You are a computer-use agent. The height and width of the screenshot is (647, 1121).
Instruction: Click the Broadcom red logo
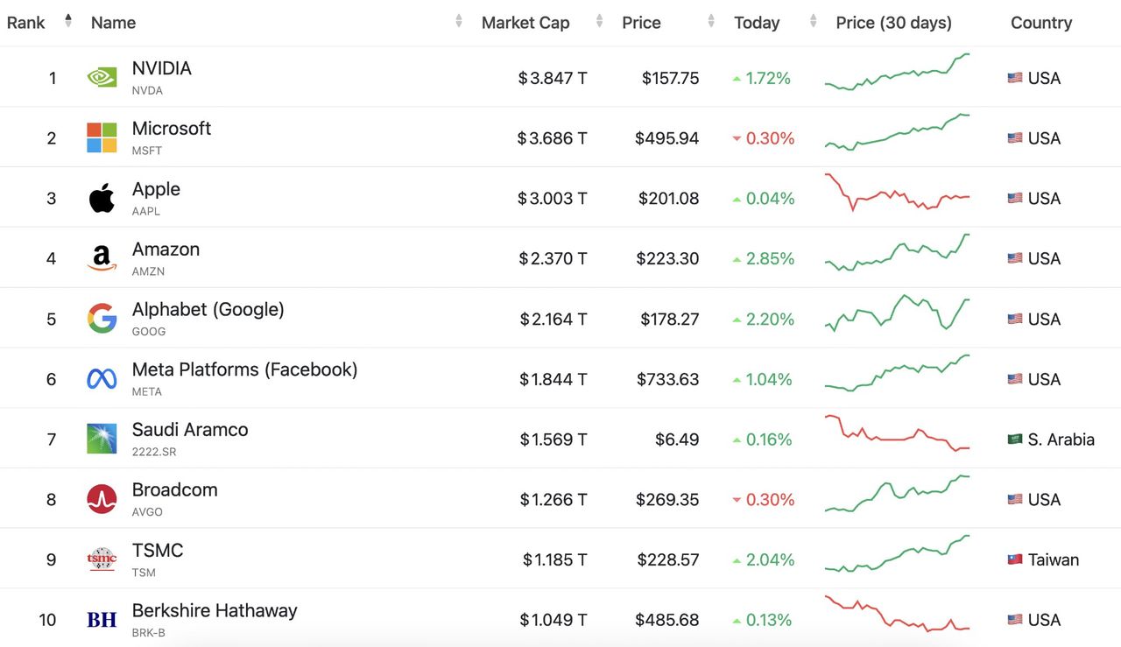tap(102, 499)
